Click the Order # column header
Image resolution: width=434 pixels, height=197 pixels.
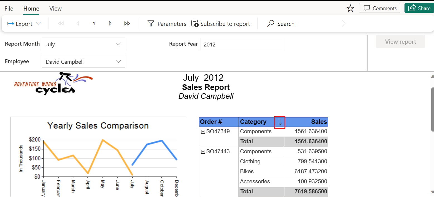pyautogui.click(x=219, y=122)
